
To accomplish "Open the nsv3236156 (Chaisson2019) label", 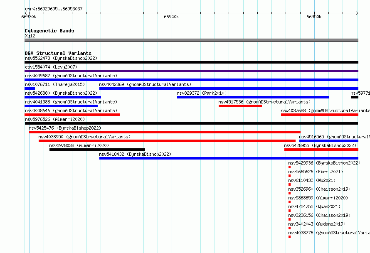I will [x=319, y=215].
